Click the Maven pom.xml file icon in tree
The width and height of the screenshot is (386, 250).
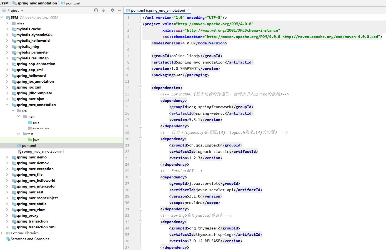tap(19, 146)
